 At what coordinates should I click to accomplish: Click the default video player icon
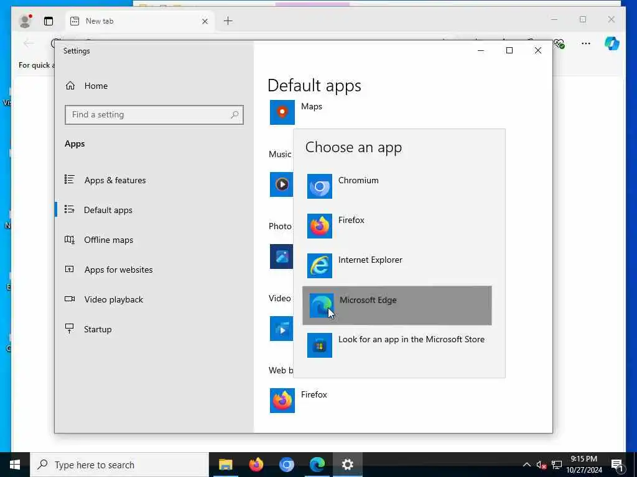(281, 329)
